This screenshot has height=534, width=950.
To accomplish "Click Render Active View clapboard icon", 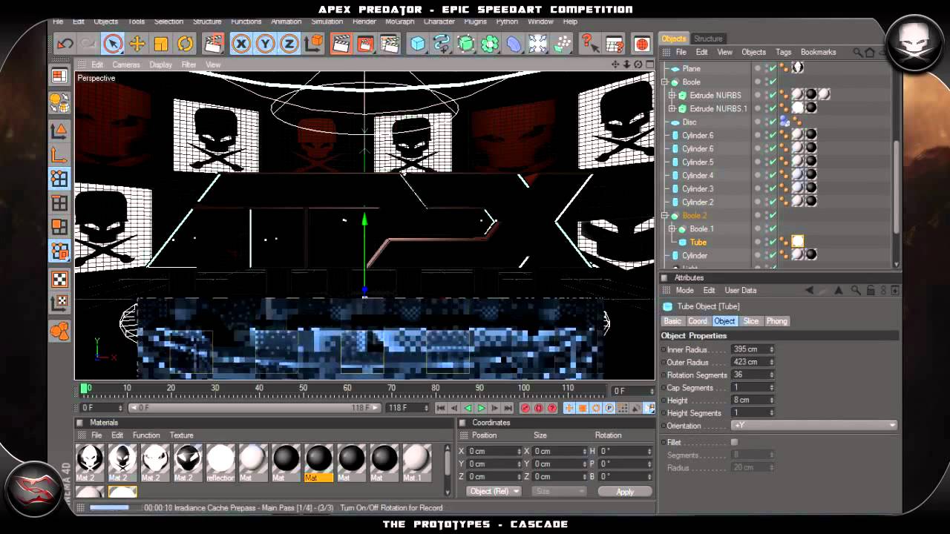I will pyautogui.click(x=341, y=44).
